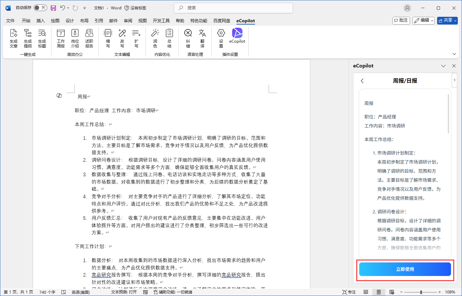Click inside the 搜索 search field
462x296 pixels.
[233, 8]
